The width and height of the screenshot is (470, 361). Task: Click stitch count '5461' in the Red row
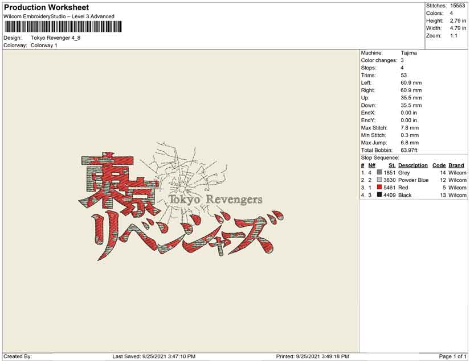pyautogui.click(x=389, y=188)
